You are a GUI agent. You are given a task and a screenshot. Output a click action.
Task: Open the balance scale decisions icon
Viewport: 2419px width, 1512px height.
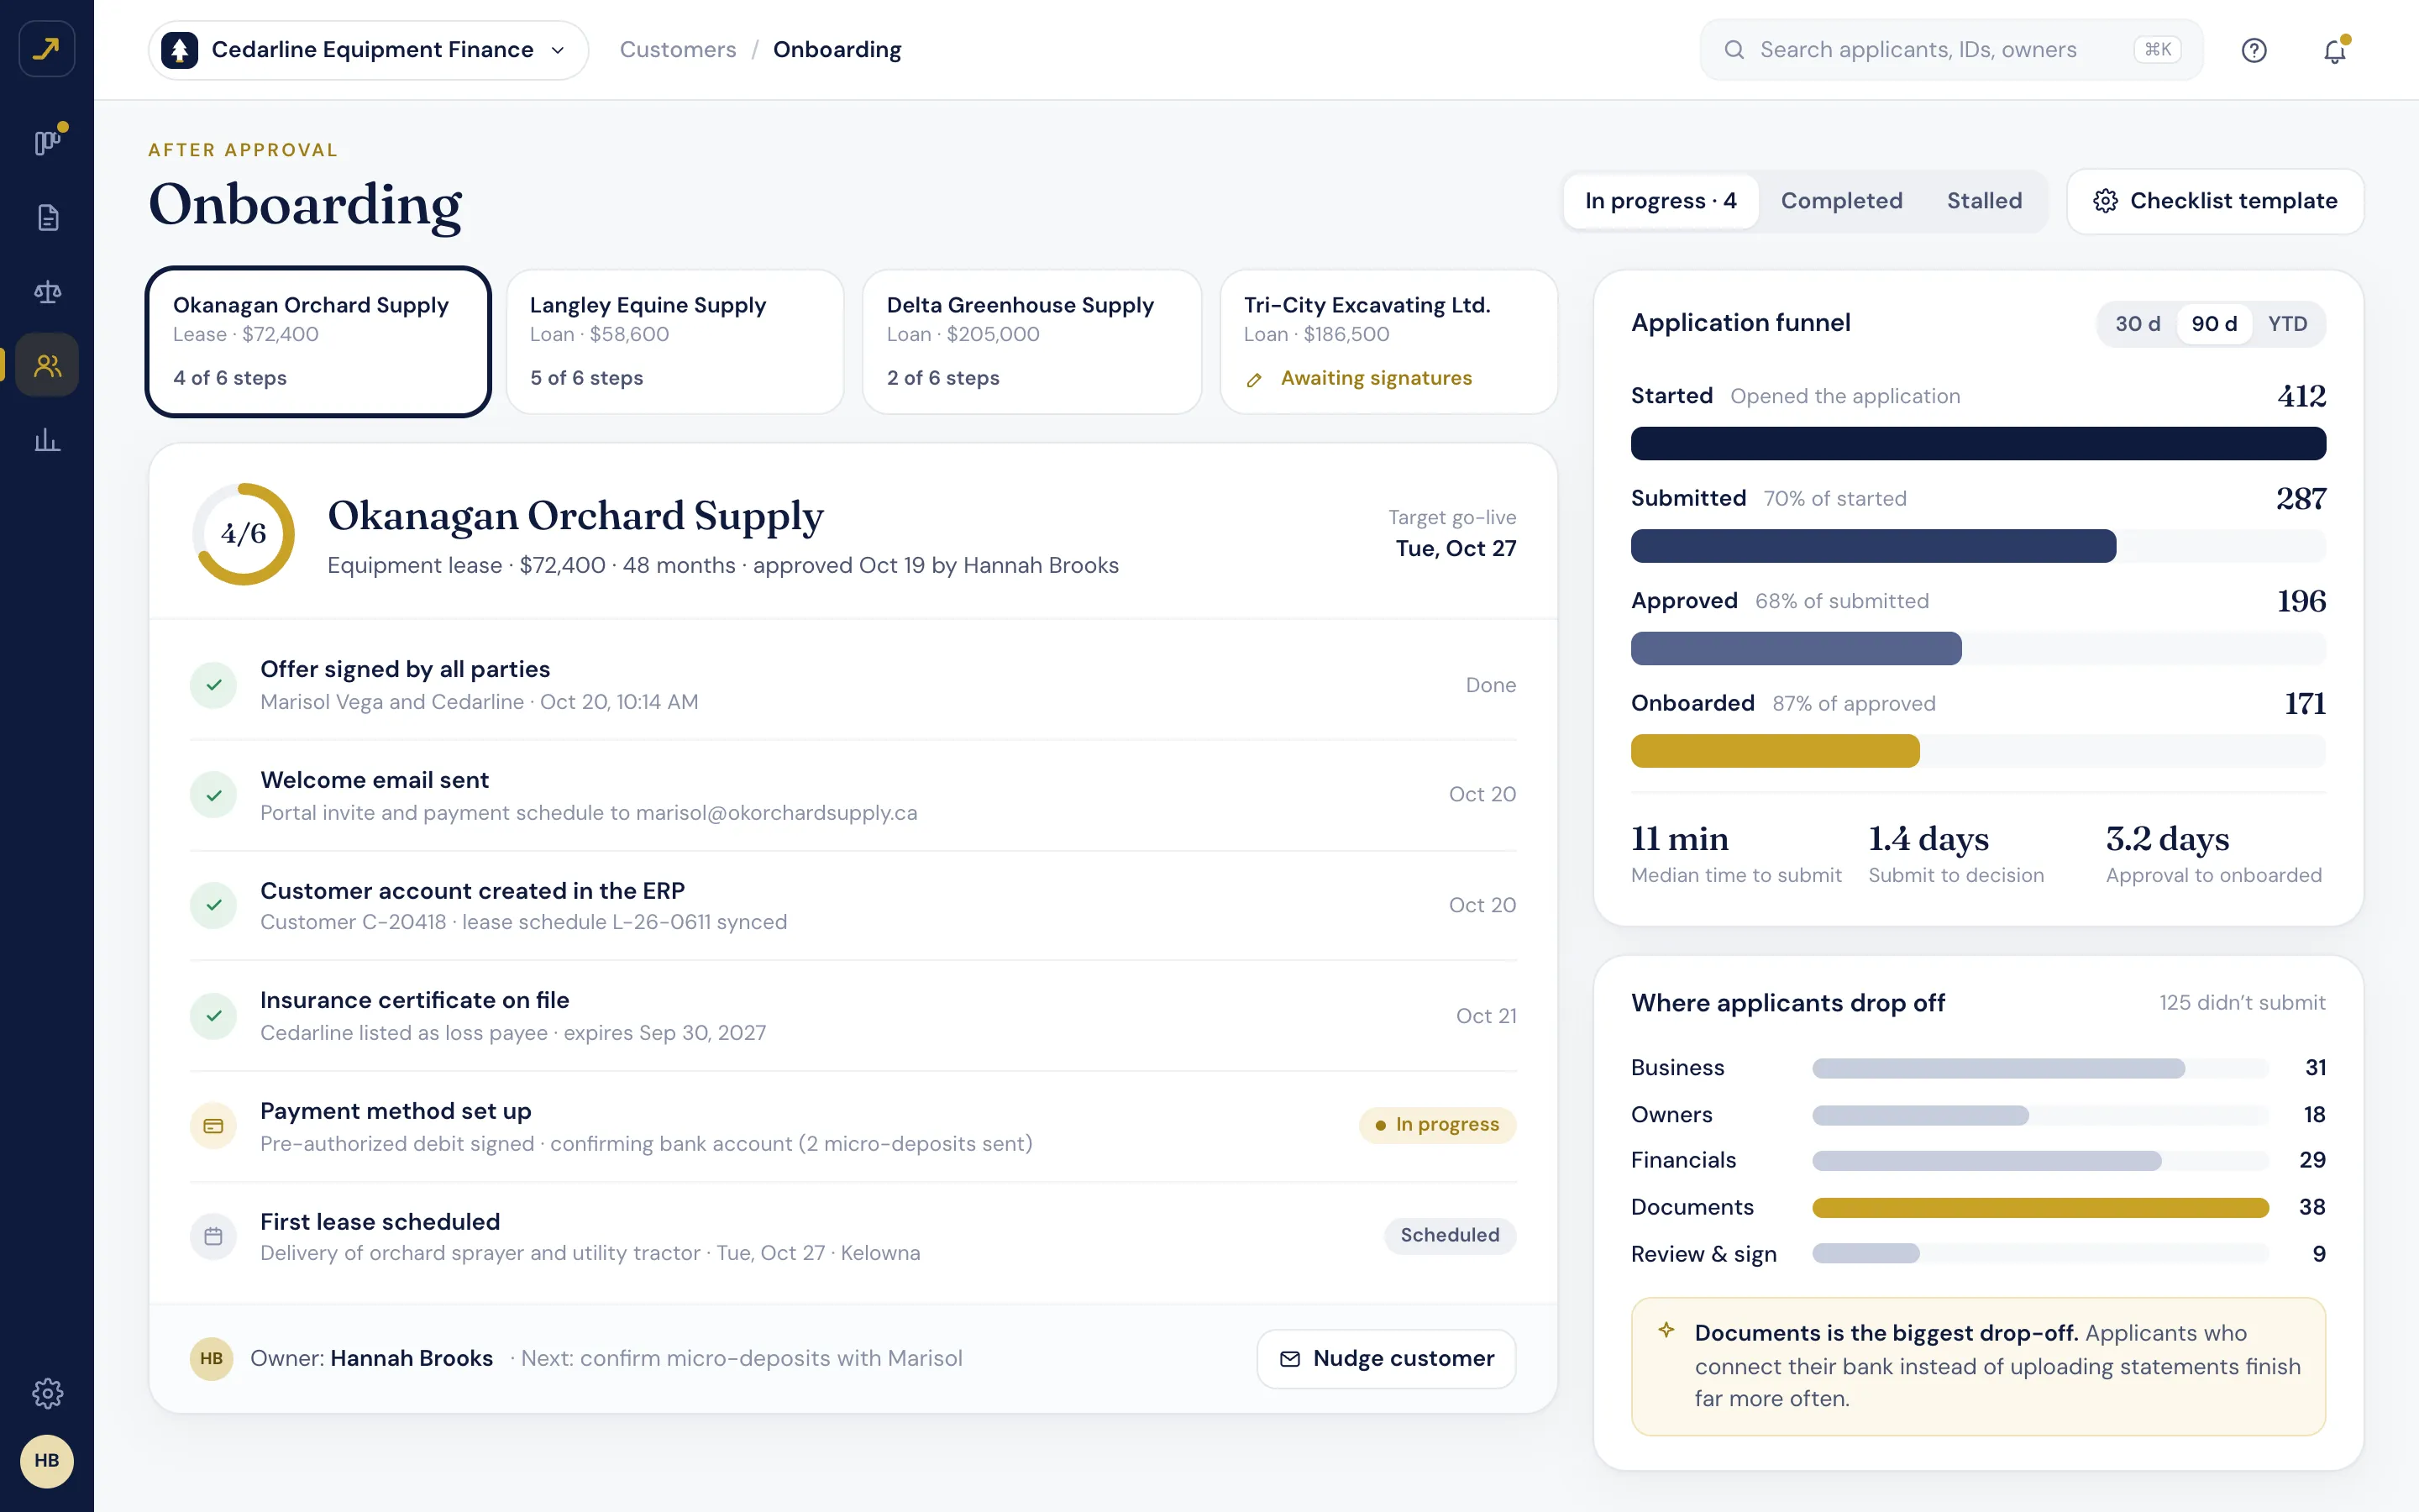(47, 291)
